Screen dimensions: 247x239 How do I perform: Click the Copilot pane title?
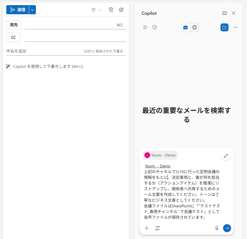[149, 13]
